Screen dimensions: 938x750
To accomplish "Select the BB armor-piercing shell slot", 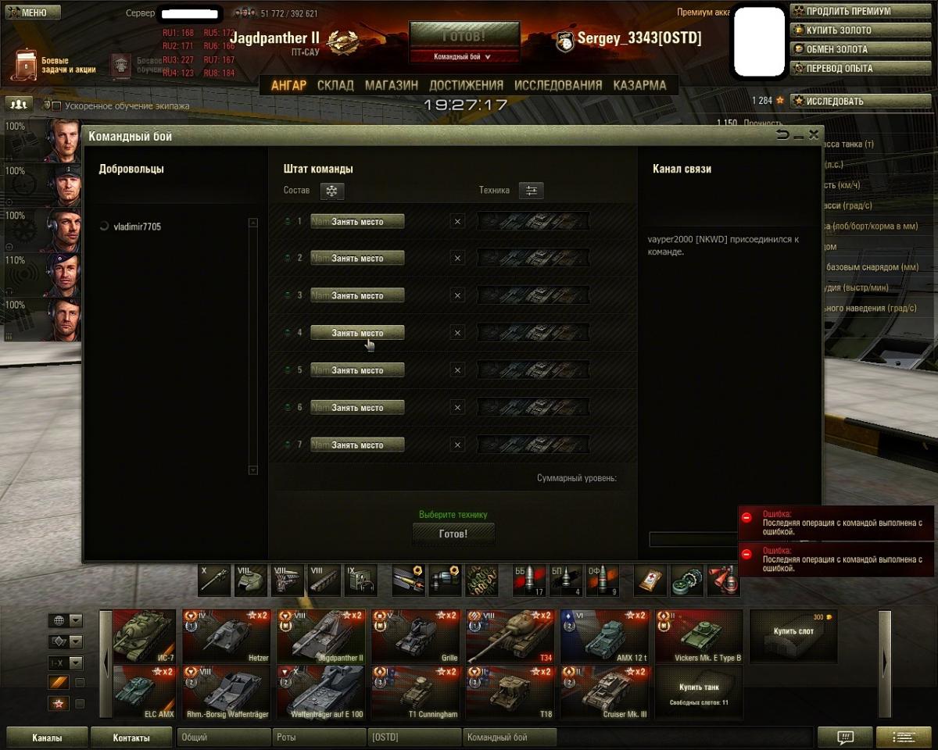I will pos(528,580).
